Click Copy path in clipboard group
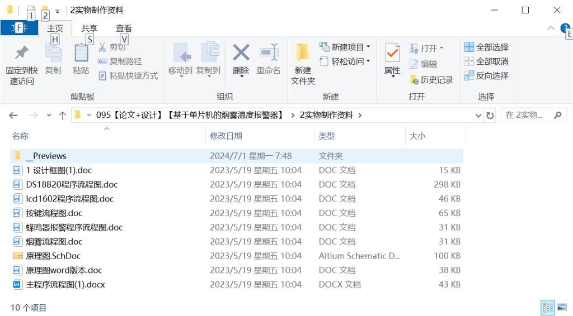 point(120,61)
